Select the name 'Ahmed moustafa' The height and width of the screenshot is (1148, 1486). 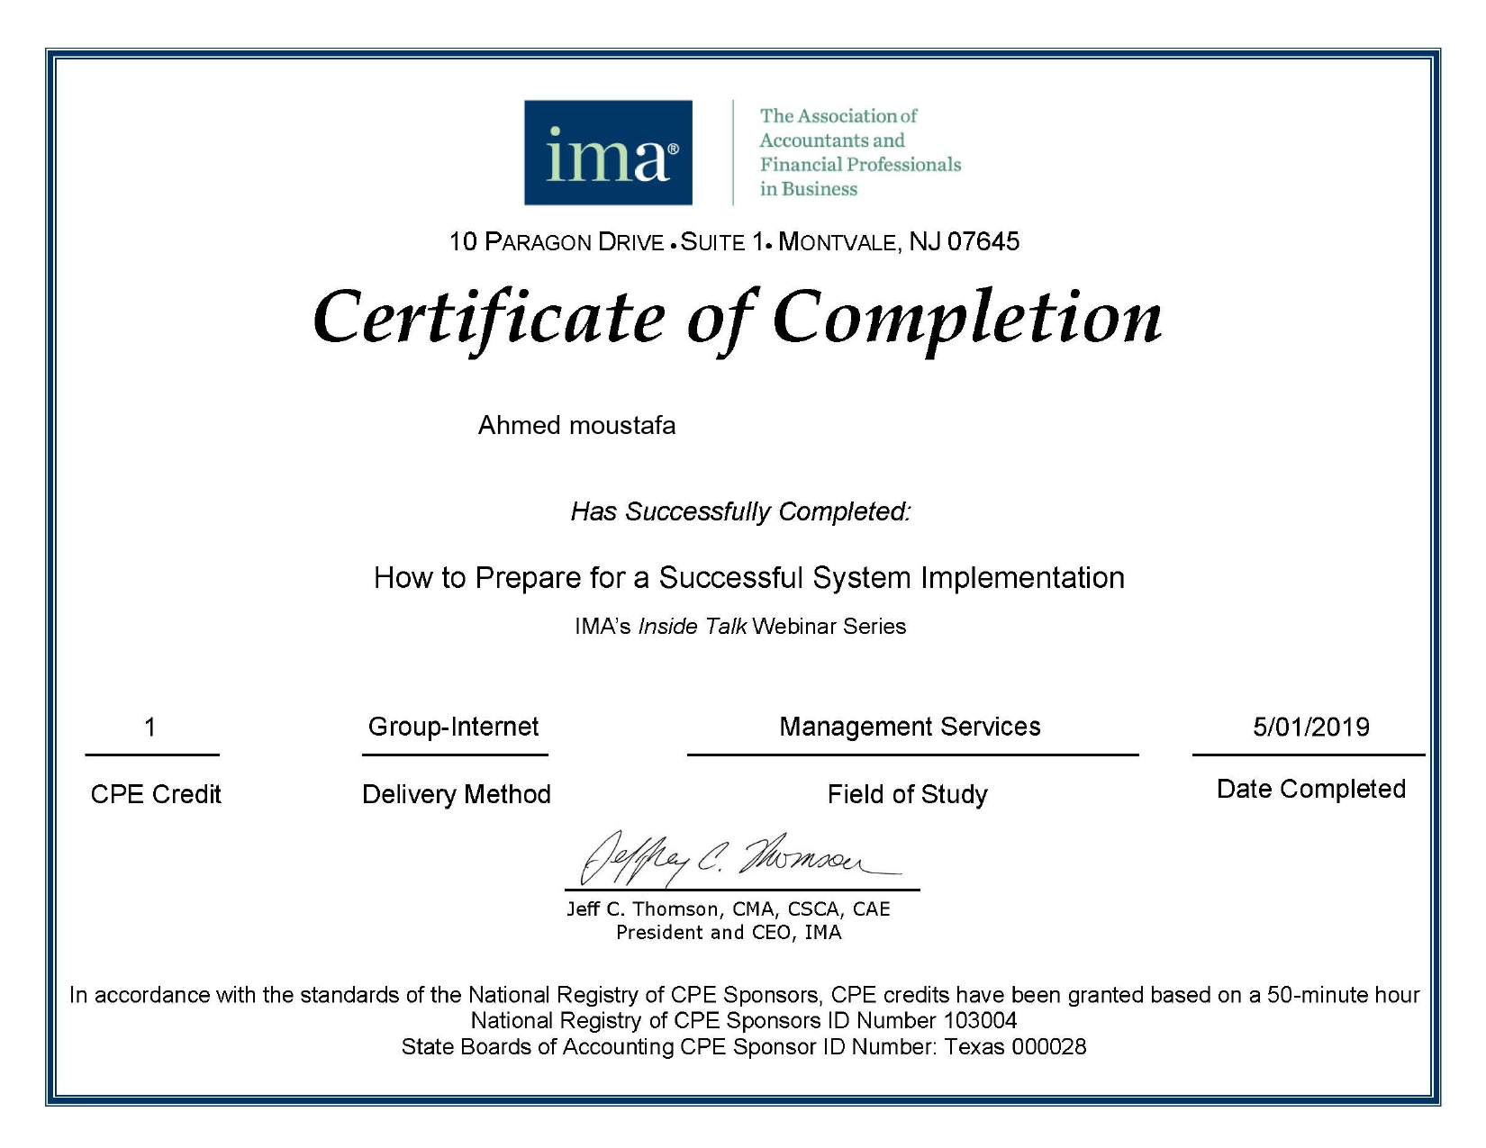coord(576,425)
